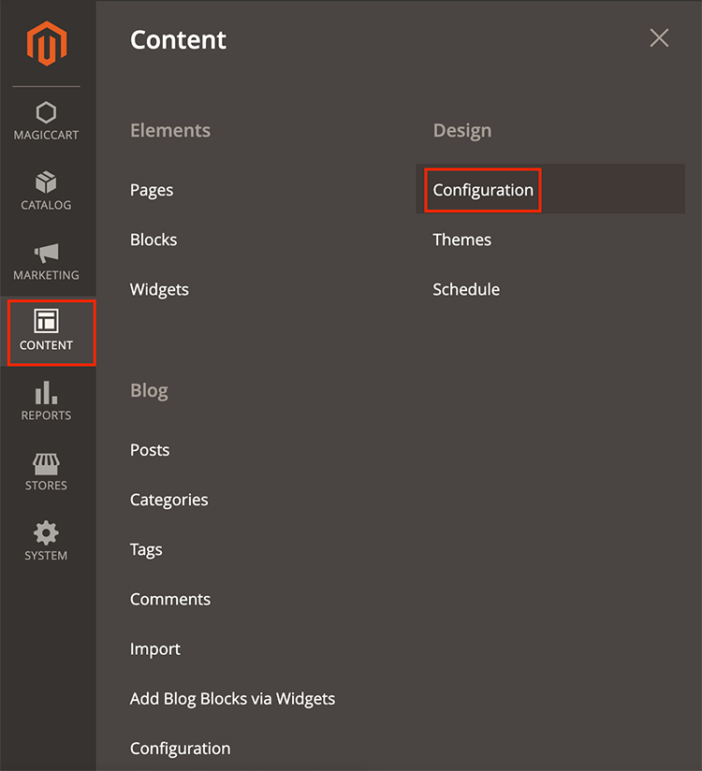Select the Content layout icon
Screen dimensions: 702x771
click(x=46, y=322)
